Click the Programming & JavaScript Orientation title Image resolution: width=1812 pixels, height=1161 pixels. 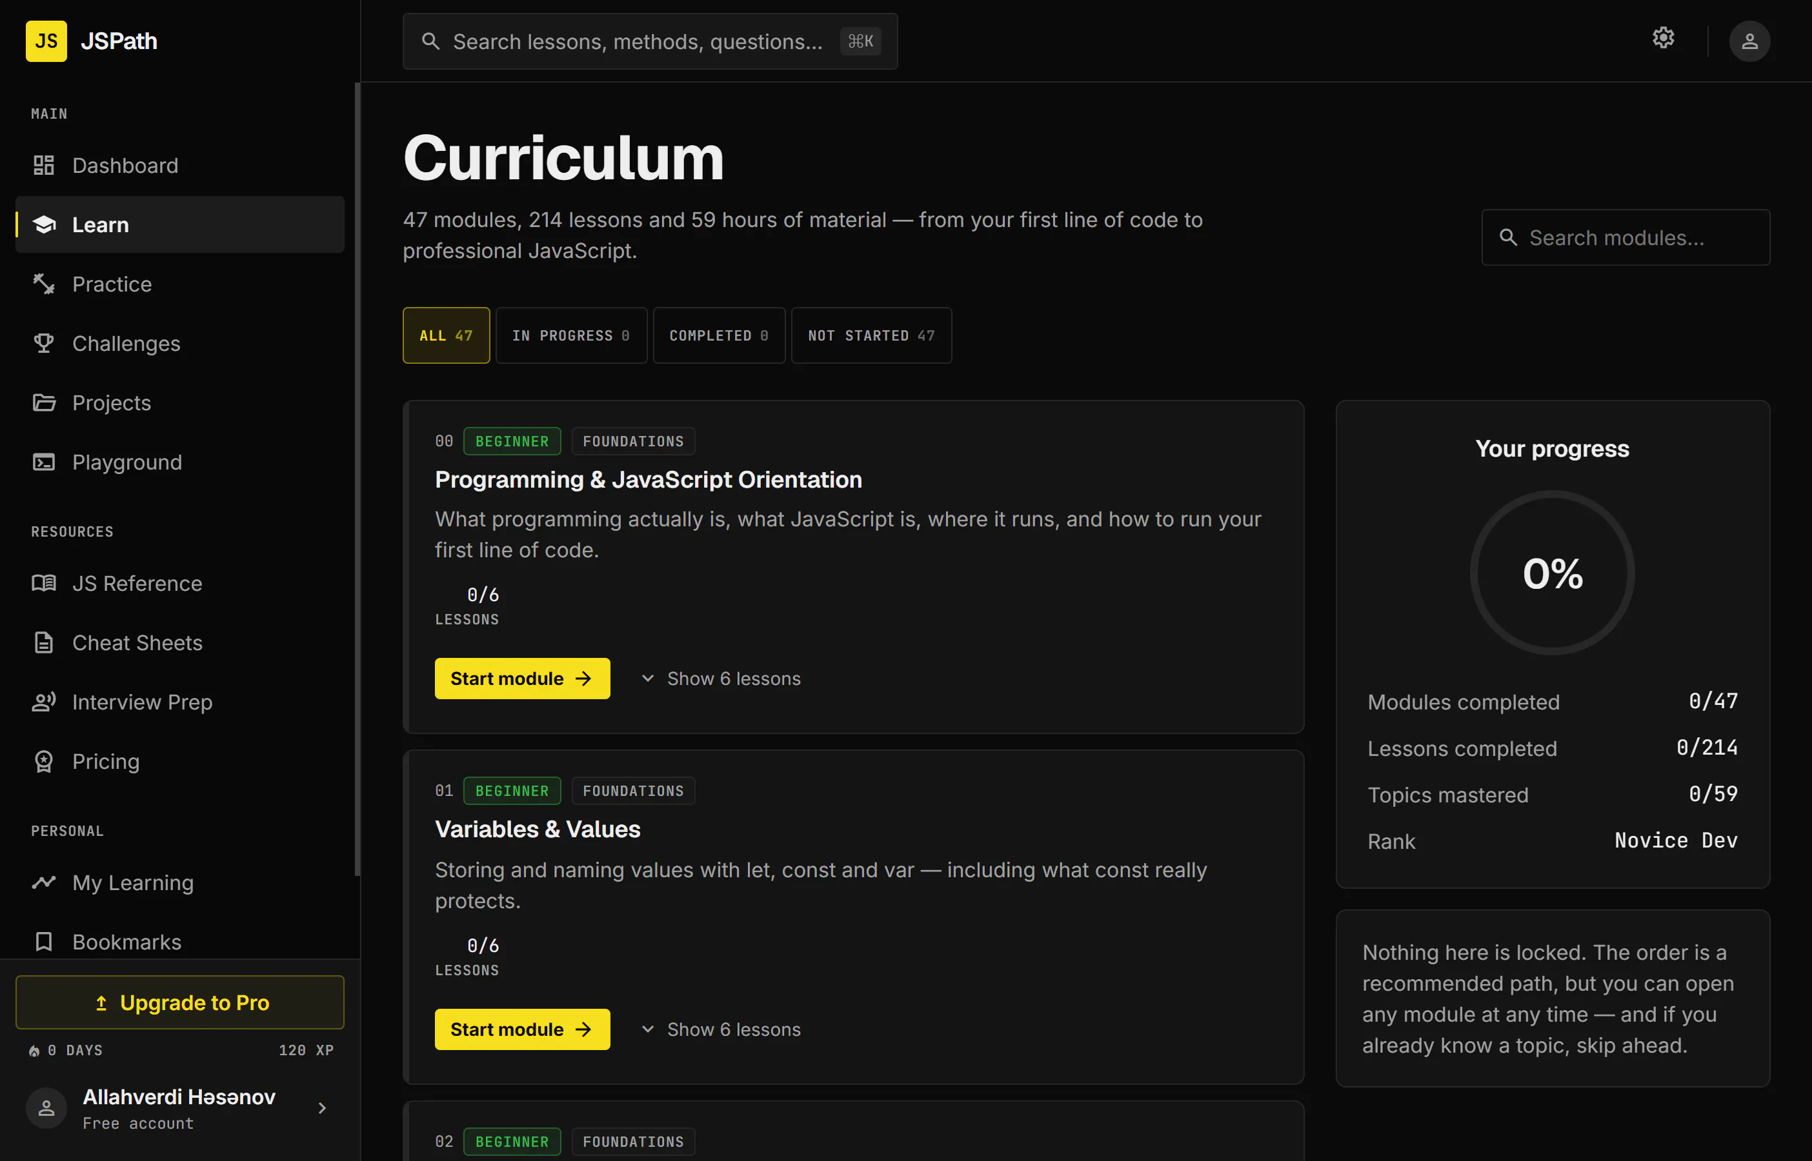[648, 479]
